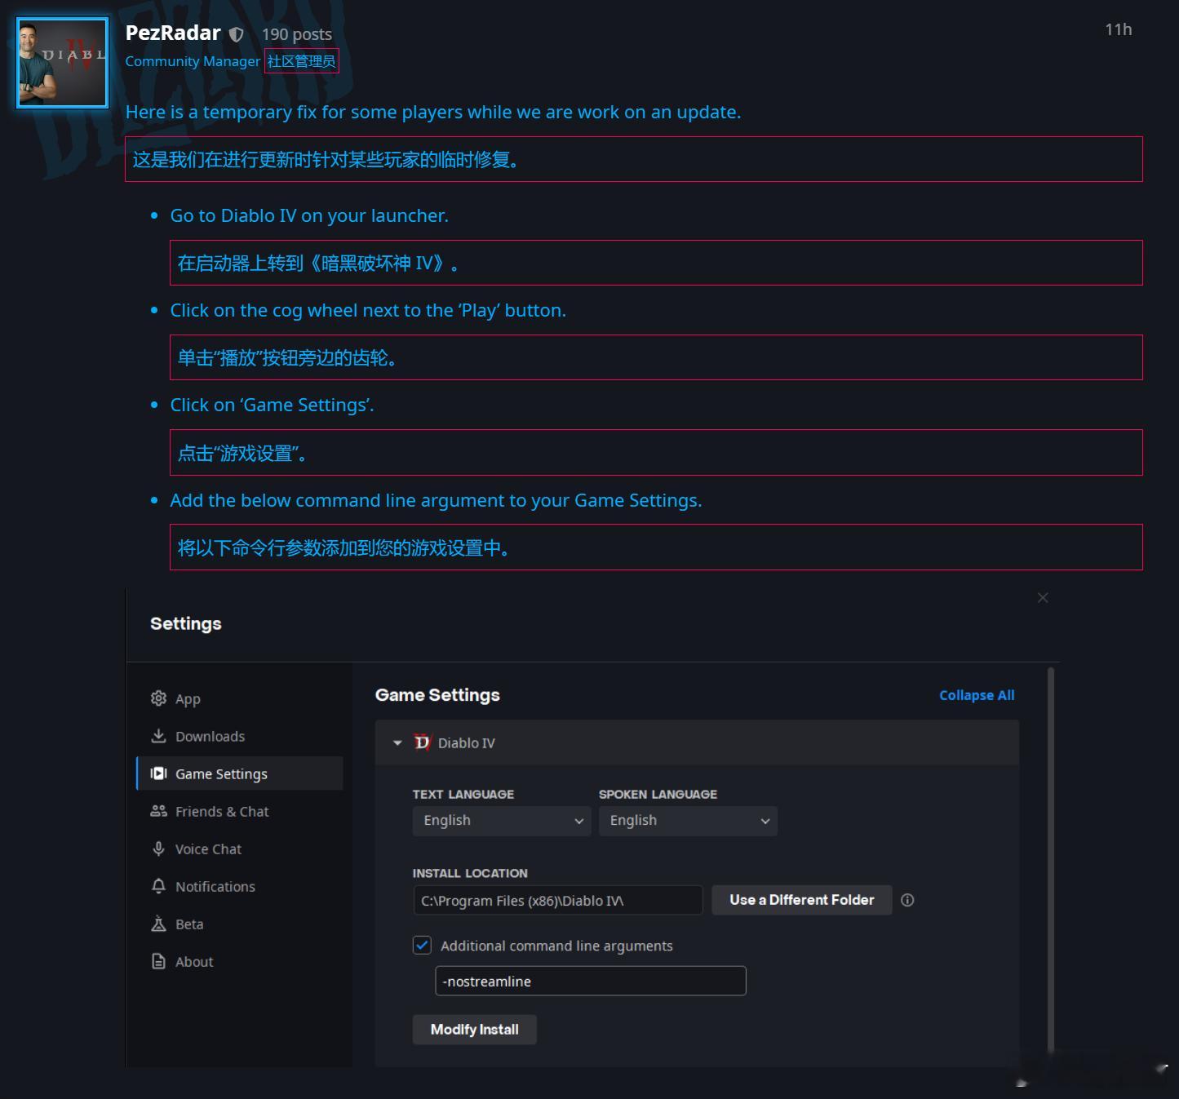
Task: Click the info icon beside Use a Different Folder
Action: click(x=907, y=900)
